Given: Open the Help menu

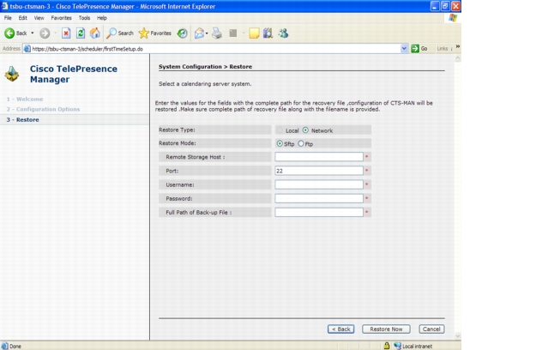Looking at the screenshot, I should coord(102,18).
